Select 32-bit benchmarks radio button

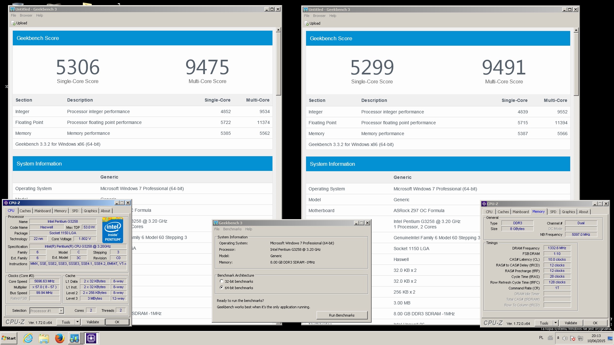tap(221, 281)
